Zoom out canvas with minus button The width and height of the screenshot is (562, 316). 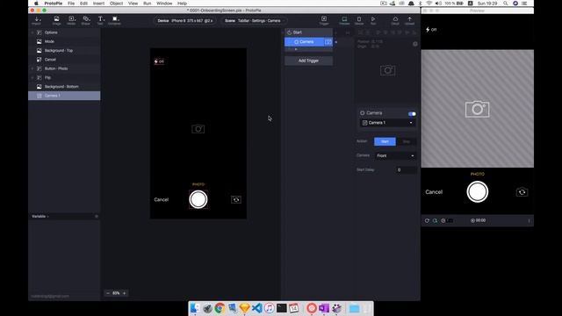(x=108, y=293)
